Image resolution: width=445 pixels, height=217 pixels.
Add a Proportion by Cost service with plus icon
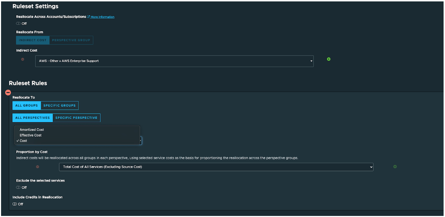(395, 167)
